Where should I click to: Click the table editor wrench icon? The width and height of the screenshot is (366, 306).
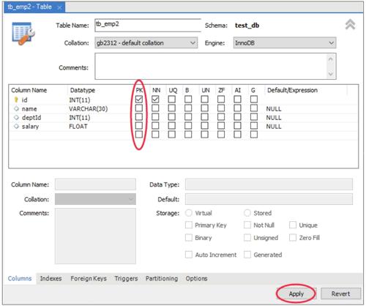(x=23, y=34)
